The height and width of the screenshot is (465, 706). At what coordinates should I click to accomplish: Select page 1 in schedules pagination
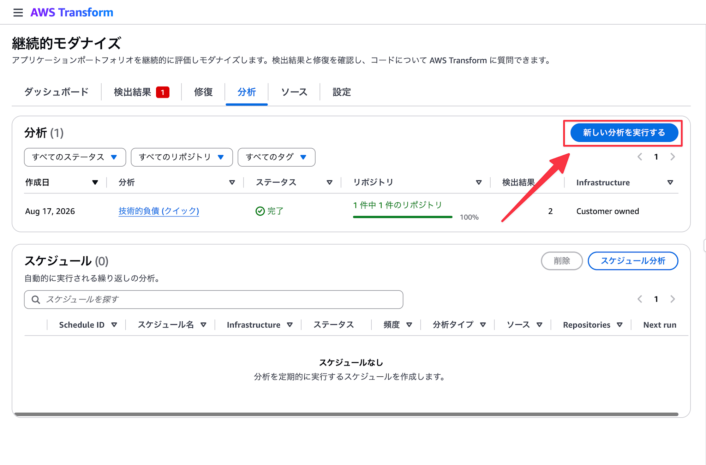click(x=656, y=299)
